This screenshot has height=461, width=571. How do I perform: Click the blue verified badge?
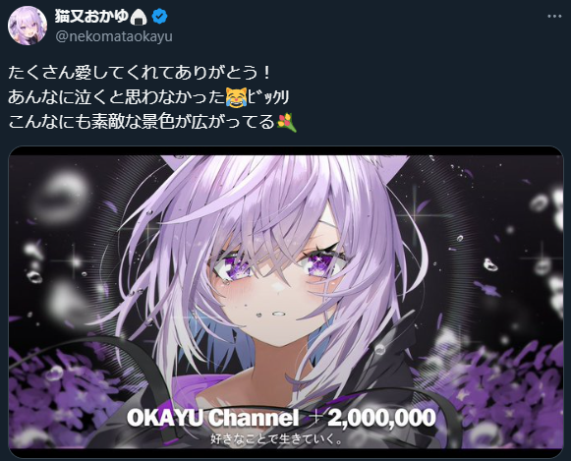pos(160,17)
